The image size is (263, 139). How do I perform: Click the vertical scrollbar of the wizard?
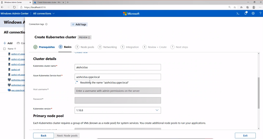(x=258, y=93)
